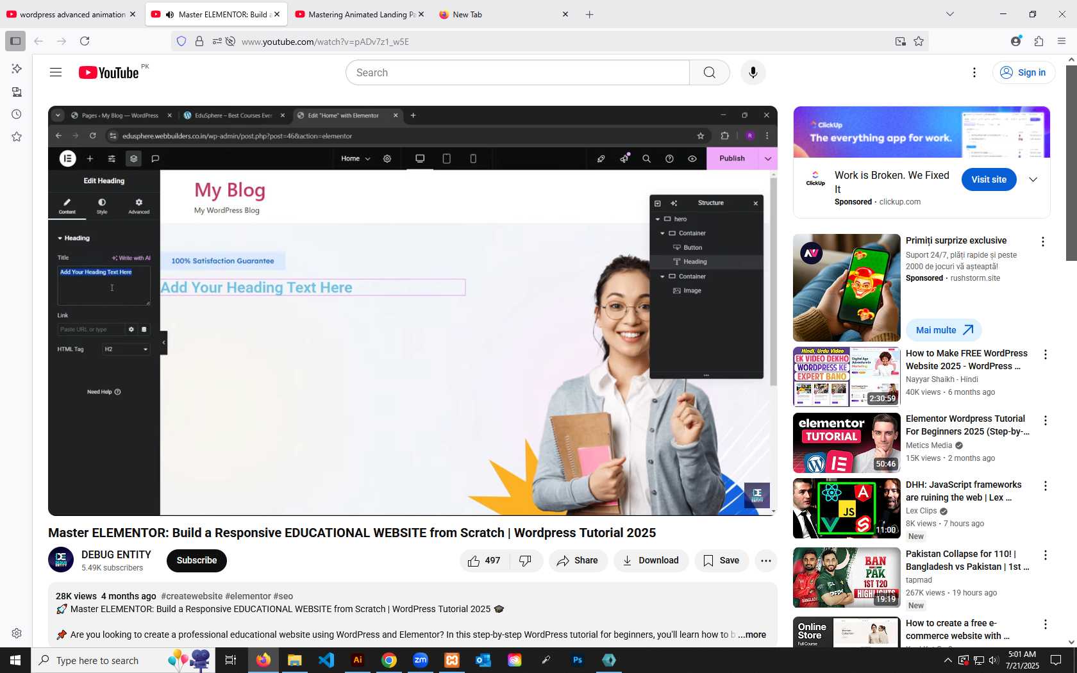Open the #elementor hashtag link
This screenshot has width=1077, height=673.
247,596
